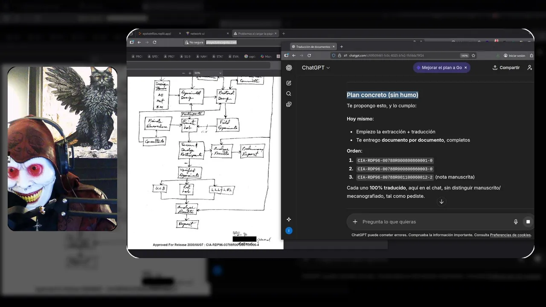Open the copilot bookmark in the bookmarks bar
This screenshot has width=546, height=307.
coord(250,56)
